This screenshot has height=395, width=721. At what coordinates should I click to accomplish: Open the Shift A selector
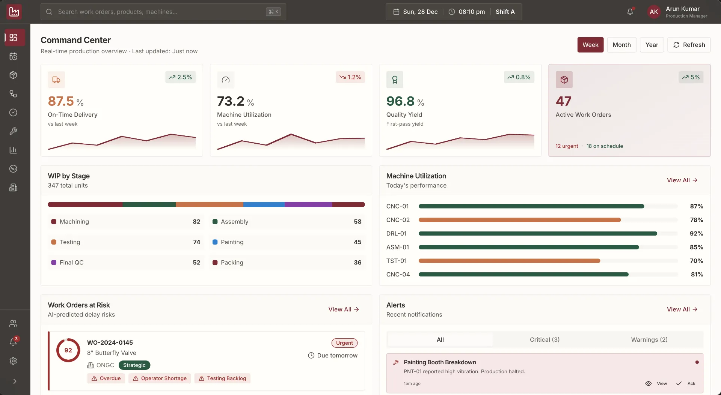505,12
